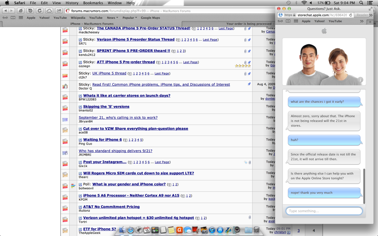Open Finder from the Dock
Viewport: 378px width, 236px height.
(123, 230)
